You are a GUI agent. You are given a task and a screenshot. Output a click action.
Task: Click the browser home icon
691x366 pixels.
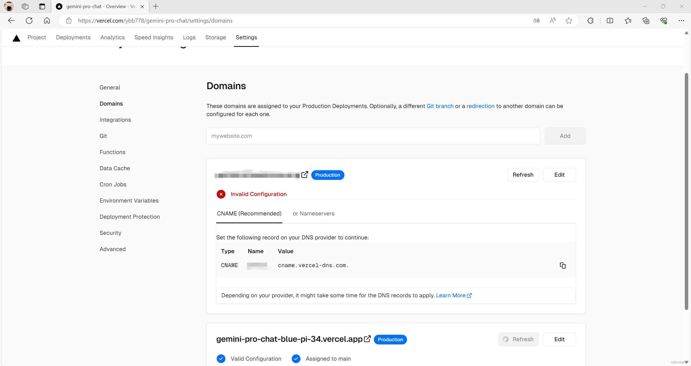click(47, 20)
